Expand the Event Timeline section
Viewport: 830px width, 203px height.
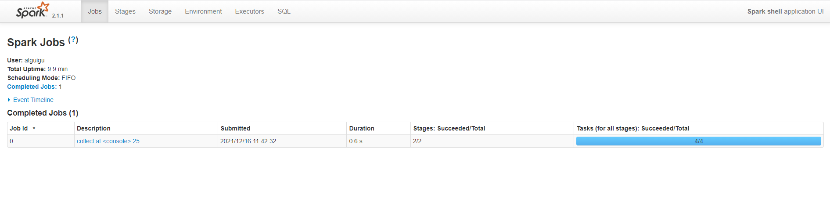[30, 100]
